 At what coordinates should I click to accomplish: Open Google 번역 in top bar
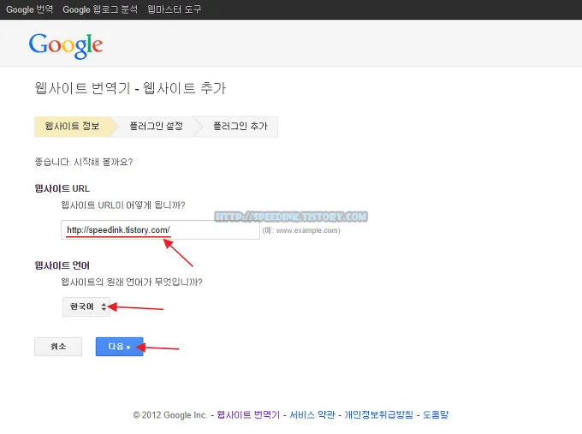[x=30, y=9]
